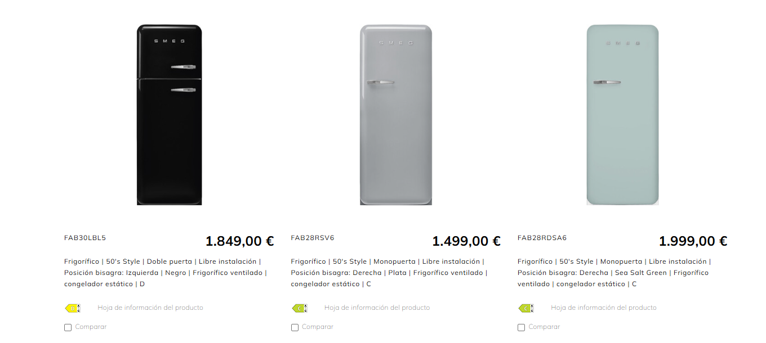Open the Plata filter on the silver fridge

396,273
